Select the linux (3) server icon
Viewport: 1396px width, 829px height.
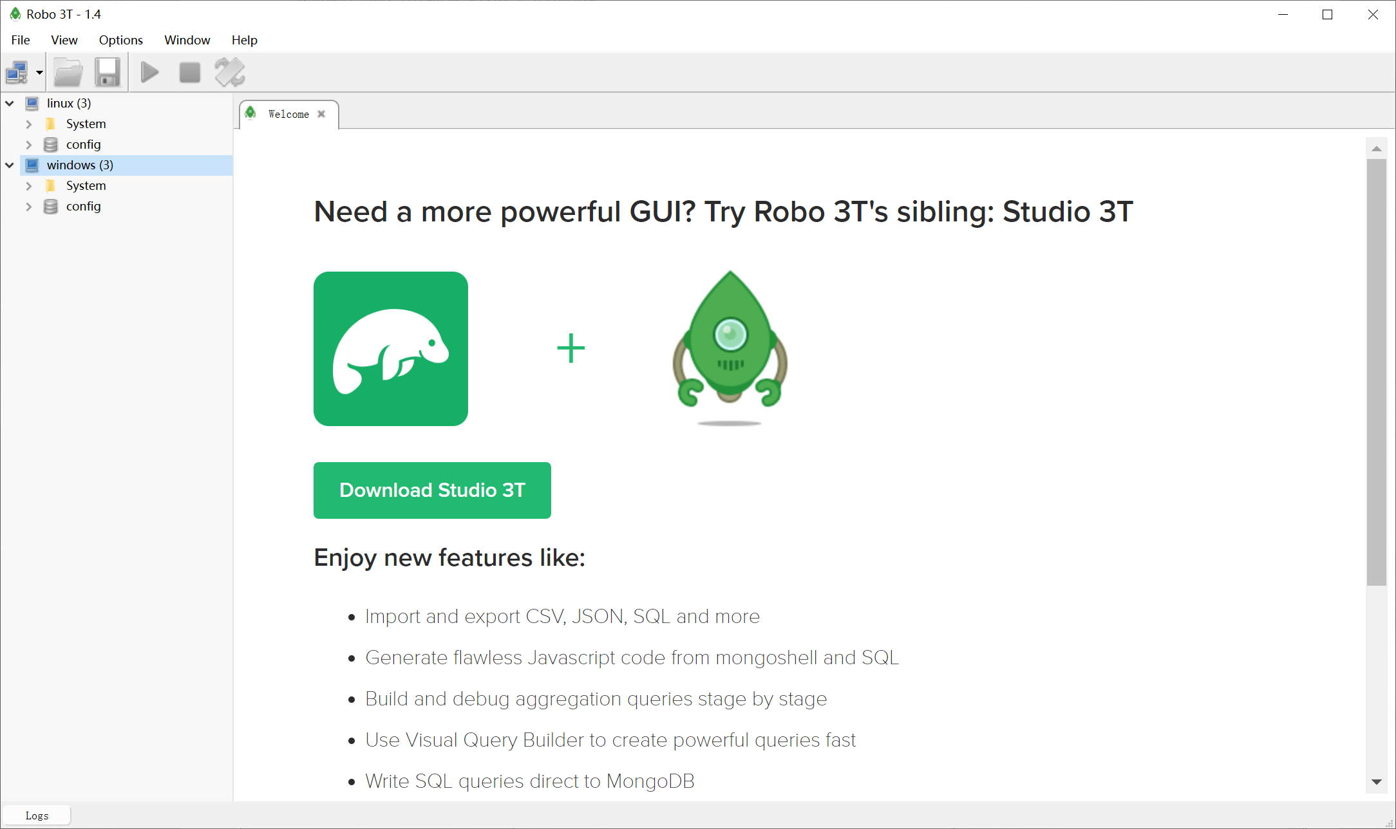click(x=32, y=103)
